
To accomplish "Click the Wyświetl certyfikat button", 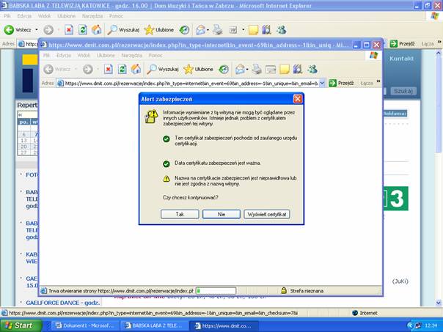I will coord(268,214).
